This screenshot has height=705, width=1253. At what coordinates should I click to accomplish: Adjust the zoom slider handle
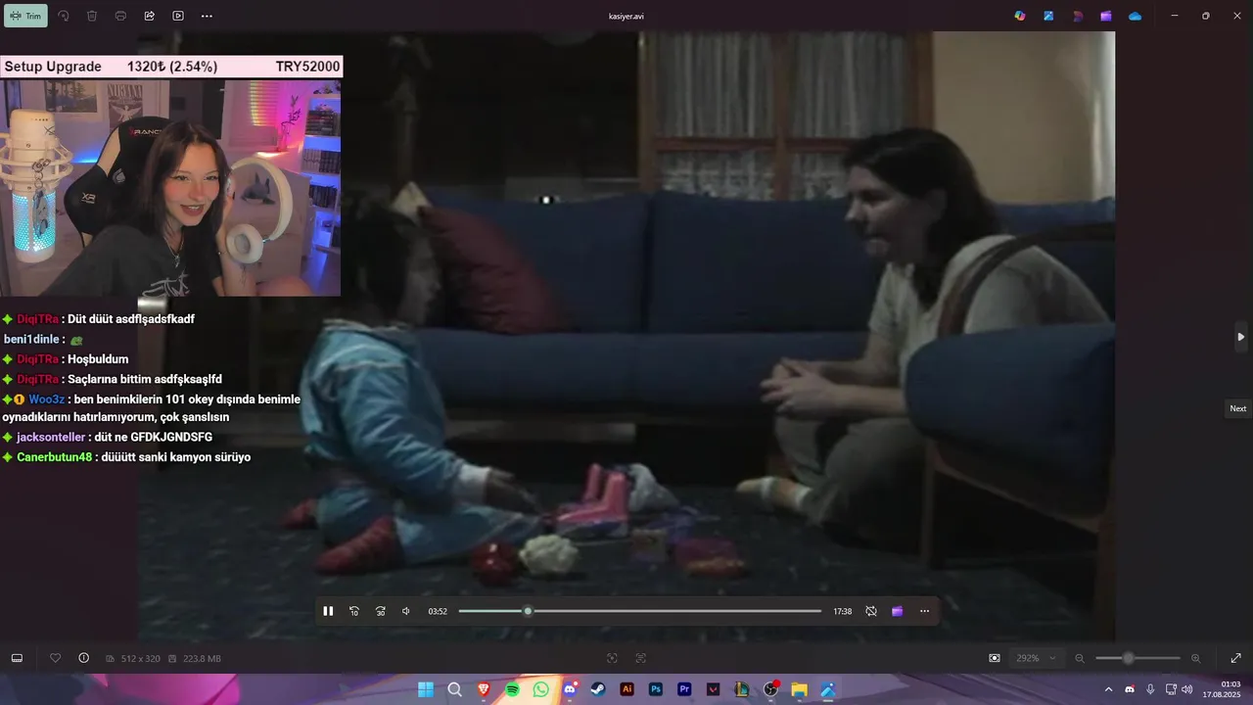click(x=1129, y=658)
